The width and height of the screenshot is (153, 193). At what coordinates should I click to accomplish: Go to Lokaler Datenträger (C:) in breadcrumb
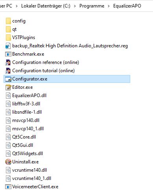tap(46, 6)
